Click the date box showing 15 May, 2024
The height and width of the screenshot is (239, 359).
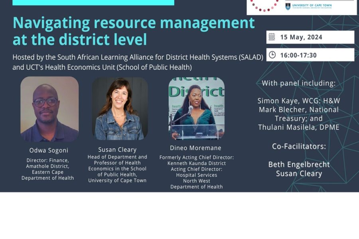pos(310,37)
